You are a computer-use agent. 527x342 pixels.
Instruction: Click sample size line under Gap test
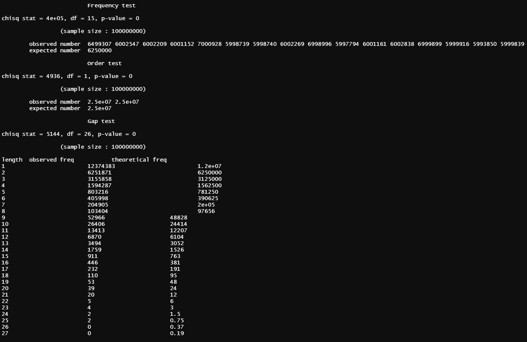pyautogui.click(x=103, y=147)
